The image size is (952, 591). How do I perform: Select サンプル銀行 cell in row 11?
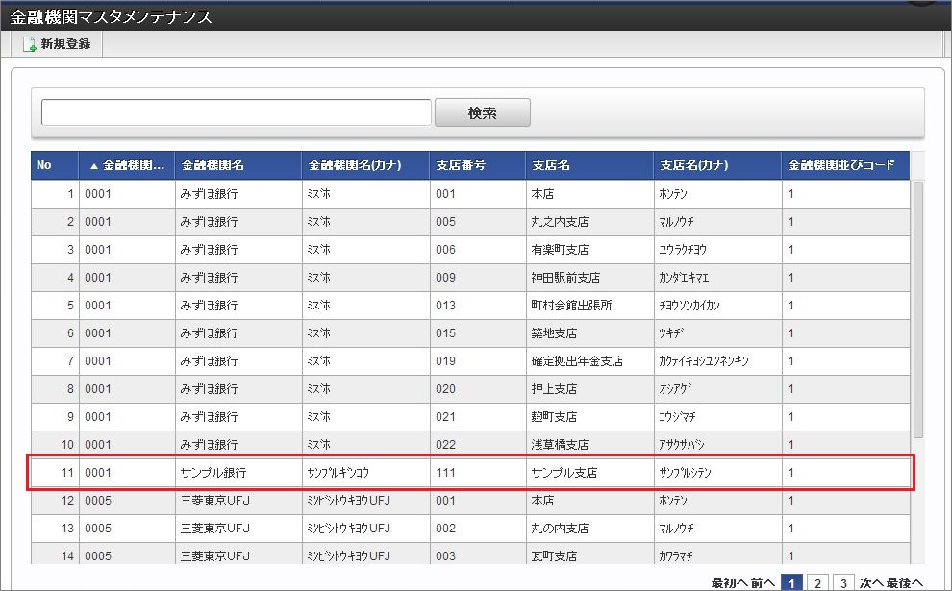point(238,473)
